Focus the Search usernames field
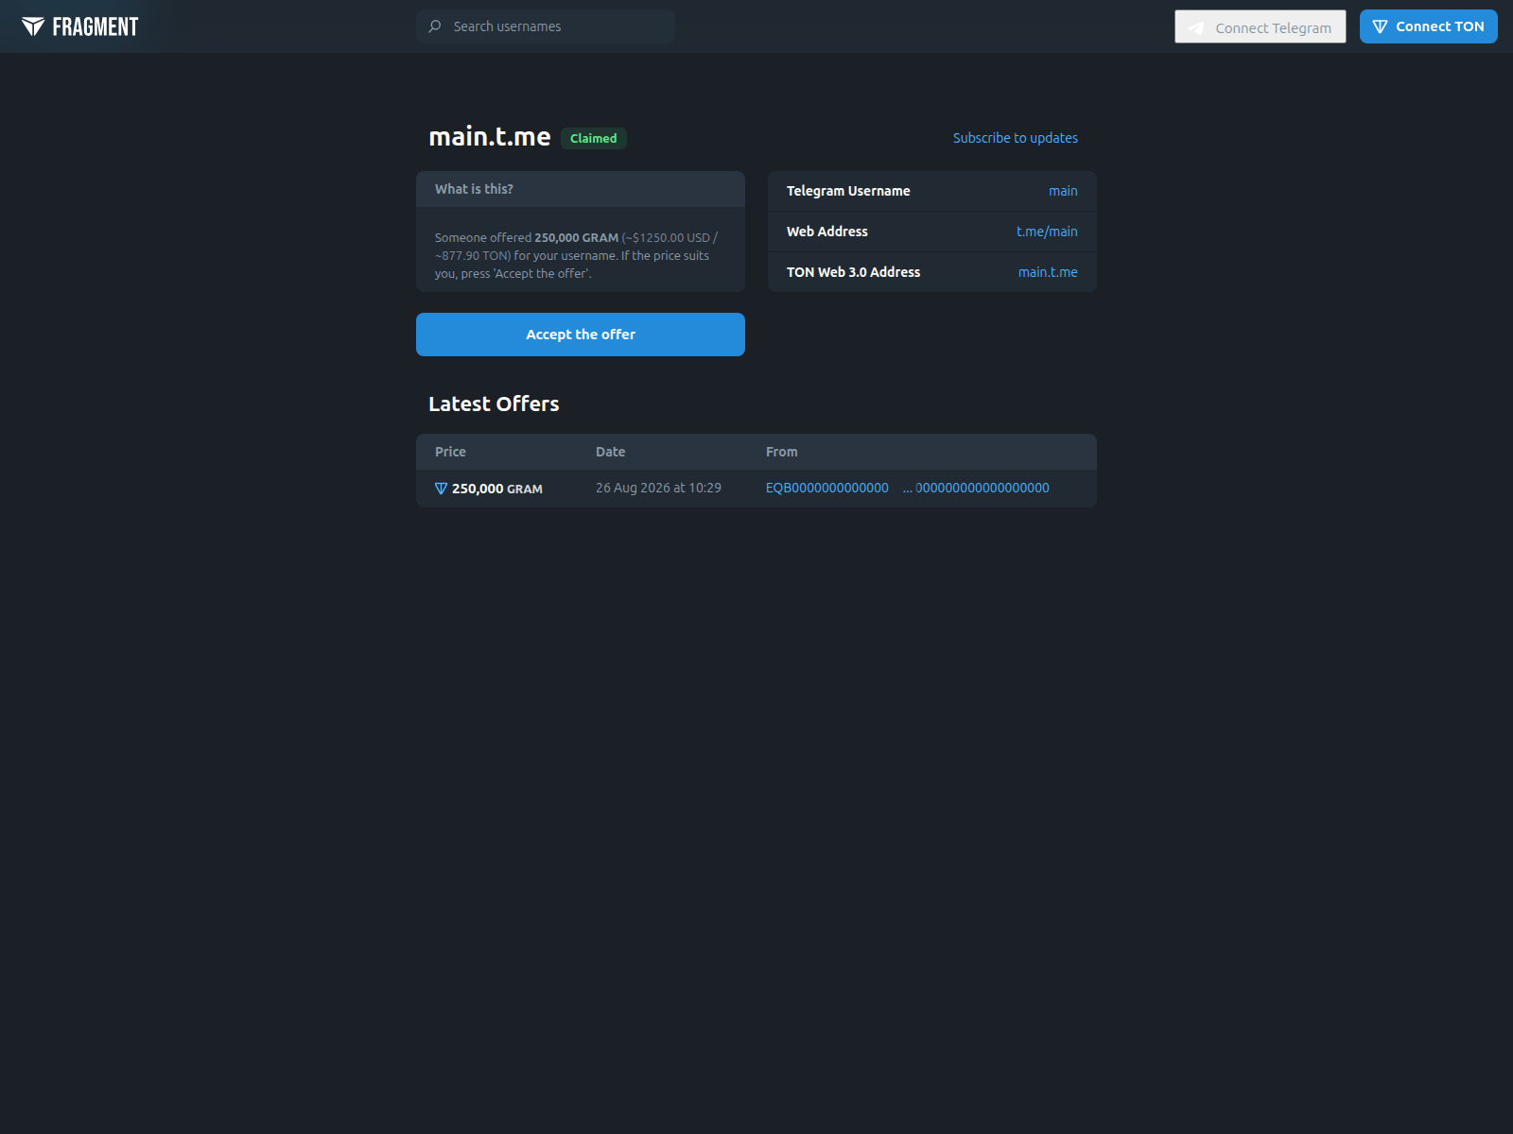This screenshot has width=1513, height=1134. [546, 26]
